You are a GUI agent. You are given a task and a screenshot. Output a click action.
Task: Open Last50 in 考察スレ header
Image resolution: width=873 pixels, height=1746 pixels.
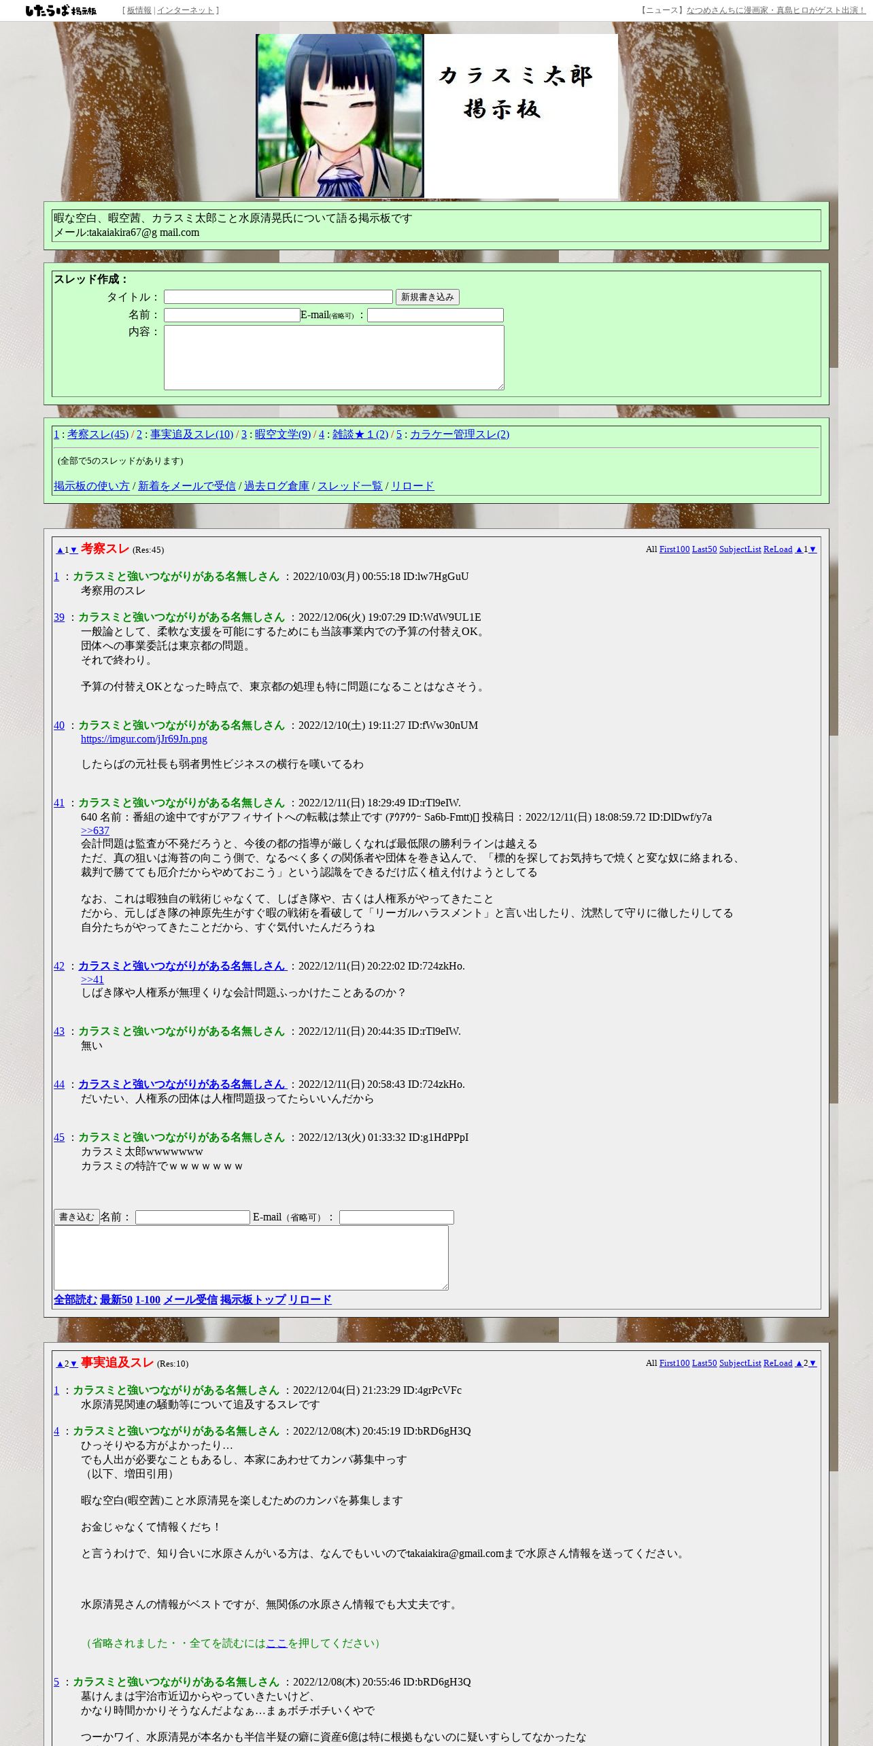(704, 549)
